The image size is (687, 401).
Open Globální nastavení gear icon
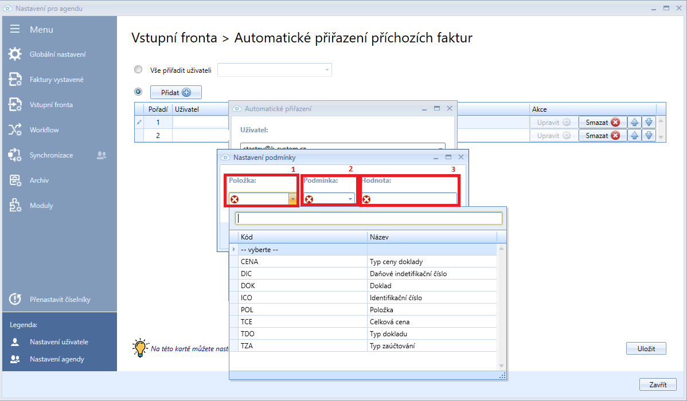point(15,54)
